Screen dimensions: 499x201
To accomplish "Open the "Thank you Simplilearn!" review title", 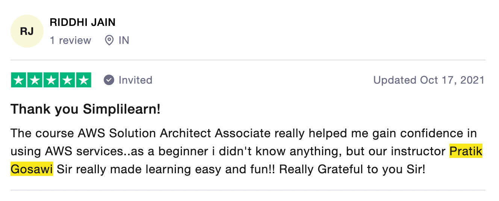I will tap(85, 109).
